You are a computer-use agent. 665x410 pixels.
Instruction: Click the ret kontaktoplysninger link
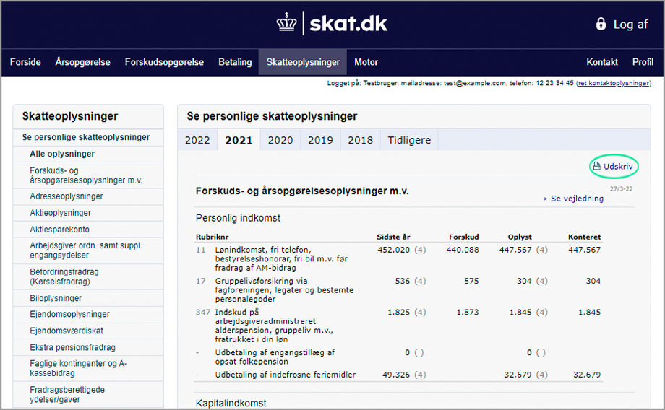(613, 83)
